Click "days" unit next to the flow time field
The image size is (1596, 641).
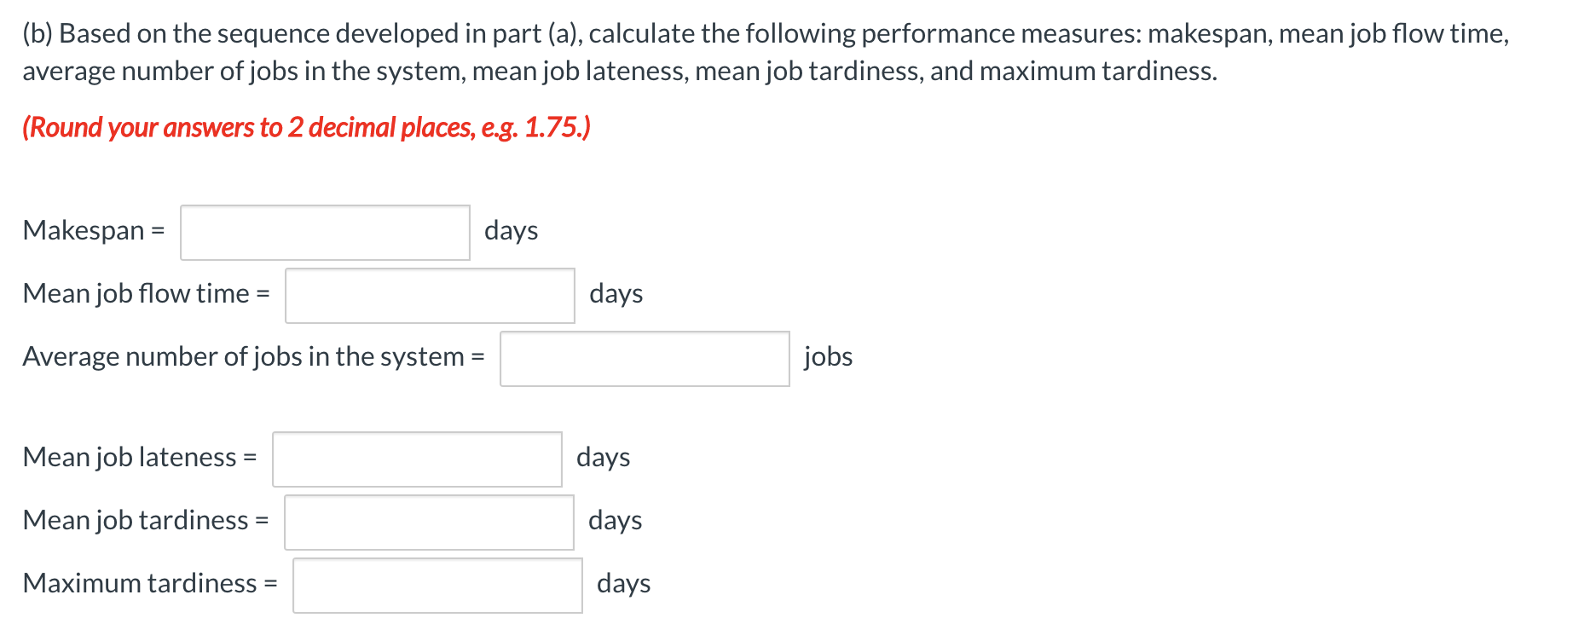[616, 294]
